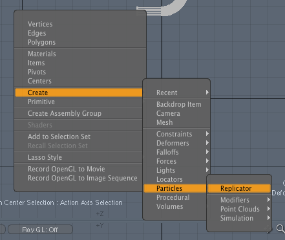This screenshot has width=285, height=240.
Task: Start Record OpenGL to Movie
Action: point(79,169)
